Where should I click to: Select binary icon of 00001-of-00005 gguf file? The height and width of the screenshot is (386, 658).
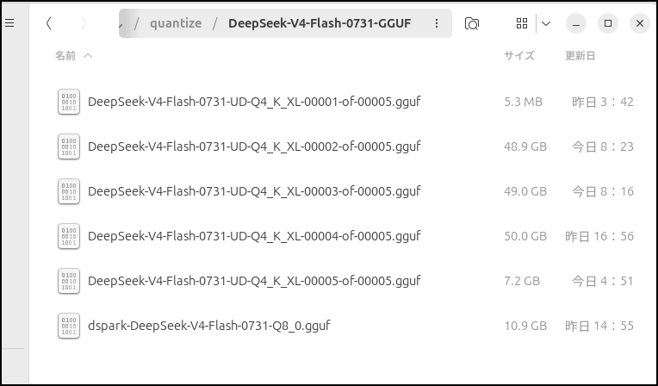[69, 102]
